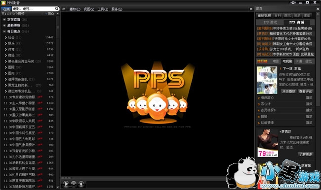
Task: Click the 了解更多 button
Action: tap(305, 155)
